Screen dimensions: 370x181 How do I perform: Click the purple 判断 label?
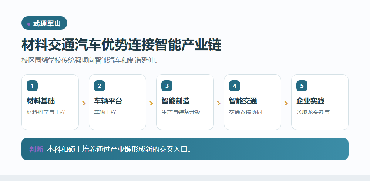pos(36,149)
